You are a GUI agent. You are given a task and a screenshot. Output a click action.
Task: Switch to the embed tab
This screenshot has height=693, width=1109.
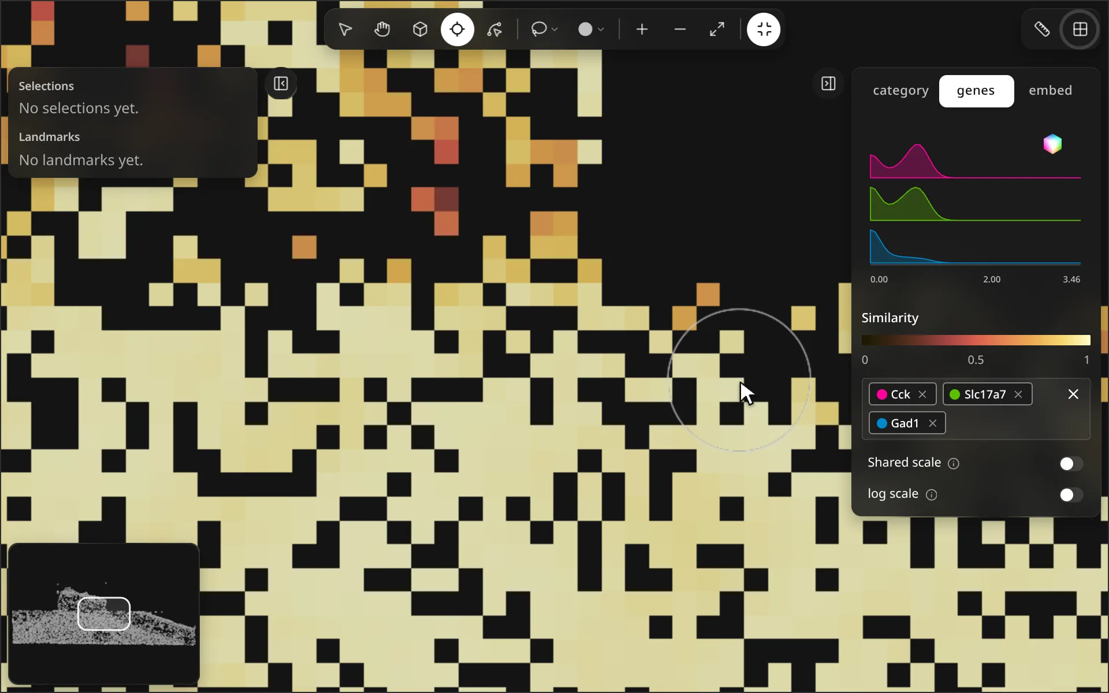click(1050, 91)
